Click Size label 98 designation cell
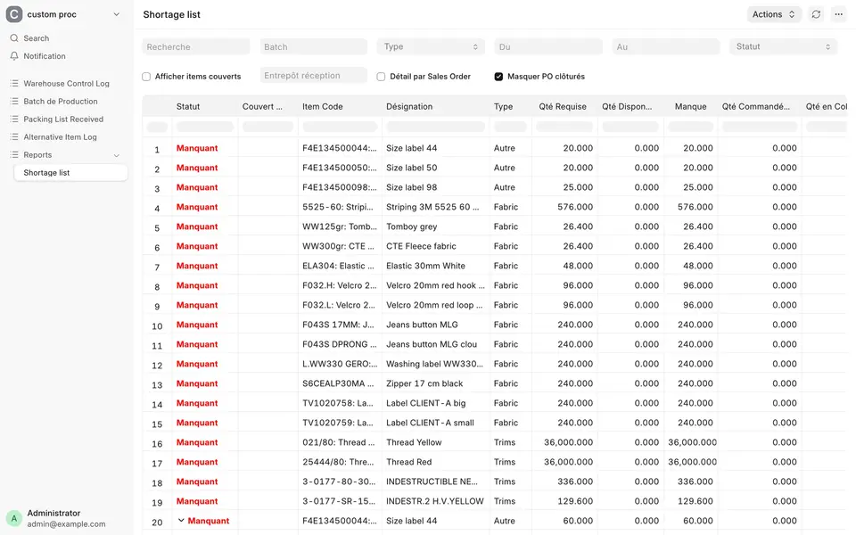The image size is (856, 535). pos(412,187)
